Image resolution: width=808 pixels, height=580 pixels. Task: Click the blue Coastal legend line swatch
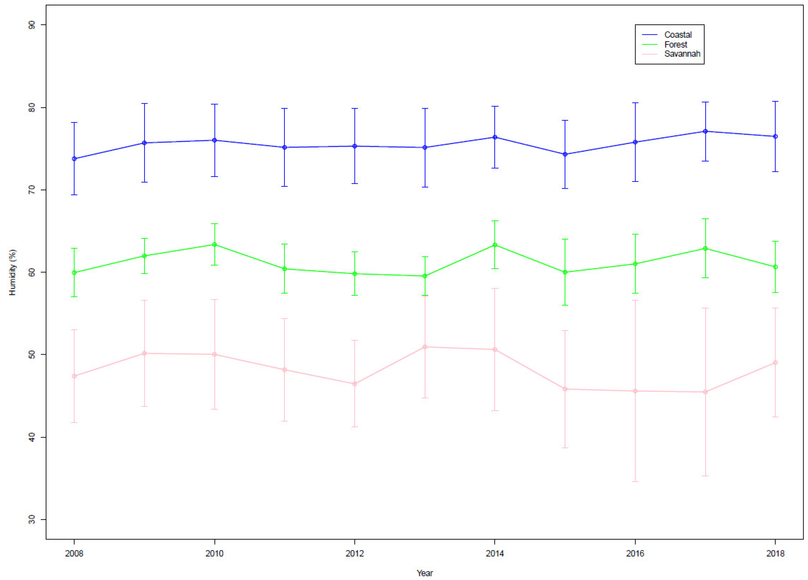click(x=649, y=35)
